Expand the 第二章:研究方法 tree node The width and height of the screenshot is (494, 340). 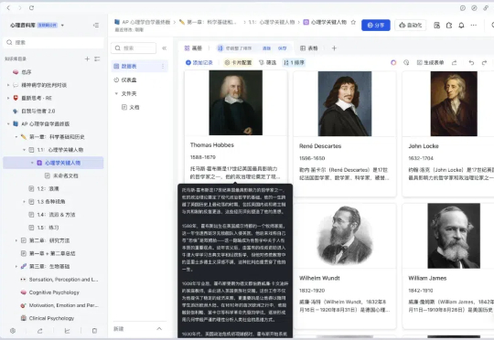pyautogui.click(x=16, y=240)
